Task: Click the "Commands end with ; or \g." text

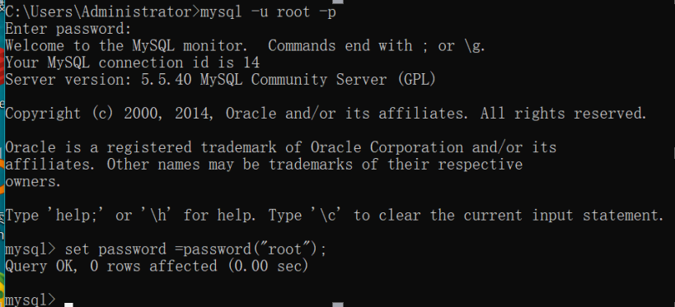Action: 377,45
